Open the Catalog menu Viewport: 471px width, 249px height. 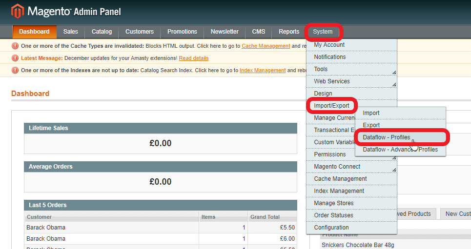102,32
